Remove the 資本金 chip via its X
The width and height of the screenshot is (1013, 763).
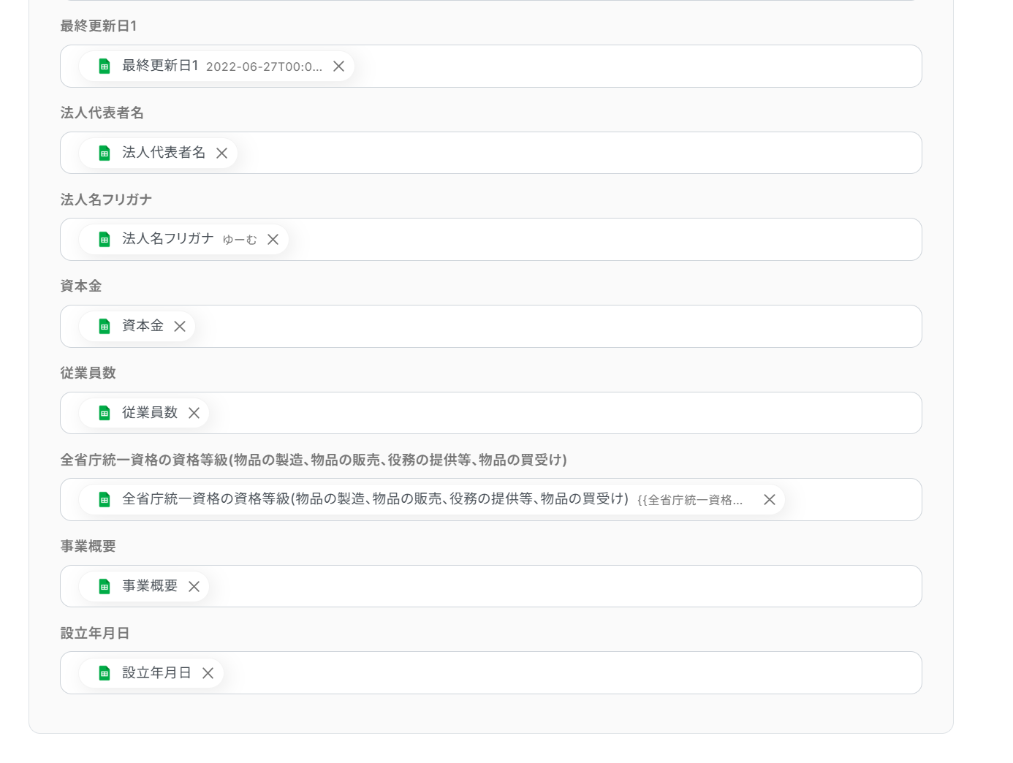click(180, 327)
